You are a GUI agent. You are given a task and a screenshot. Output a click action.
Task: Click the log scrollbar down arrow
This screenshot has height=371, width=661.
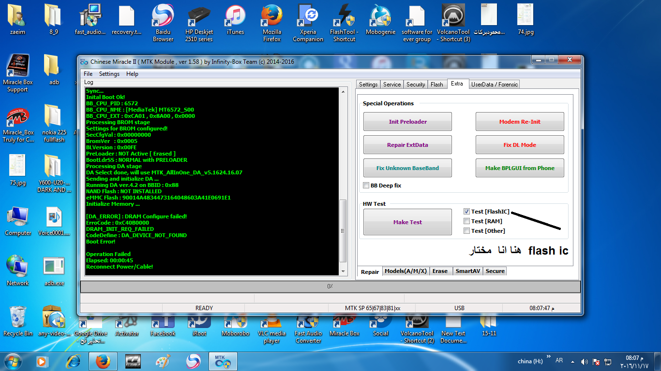click(x=344, y=271)
